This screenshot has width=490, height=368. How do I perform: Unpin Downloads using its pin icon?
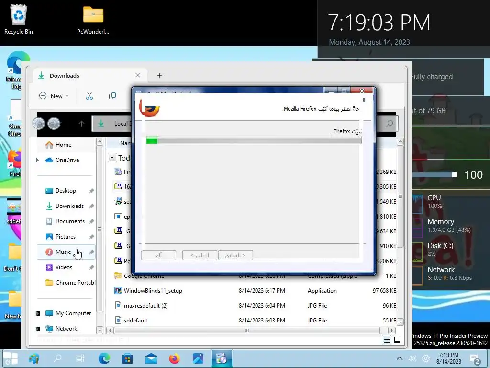click(91, 206)
